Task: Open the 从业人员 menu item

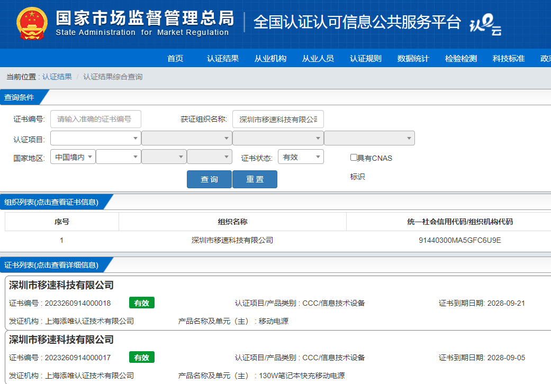Action: [318, 58]
